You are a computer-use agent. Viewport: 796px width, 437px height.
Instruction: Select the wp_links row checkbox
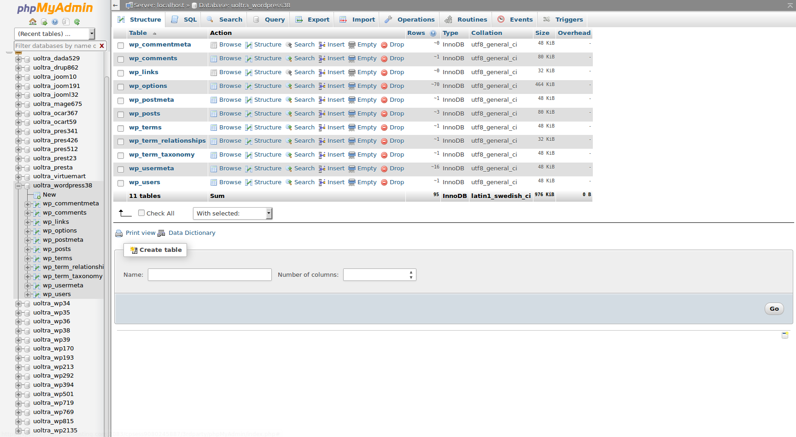pos(121,73)
